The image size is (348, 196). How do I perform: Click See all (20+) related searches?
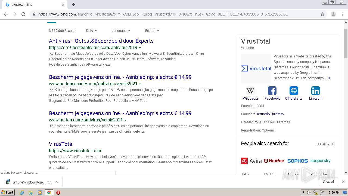click(325, 144)
